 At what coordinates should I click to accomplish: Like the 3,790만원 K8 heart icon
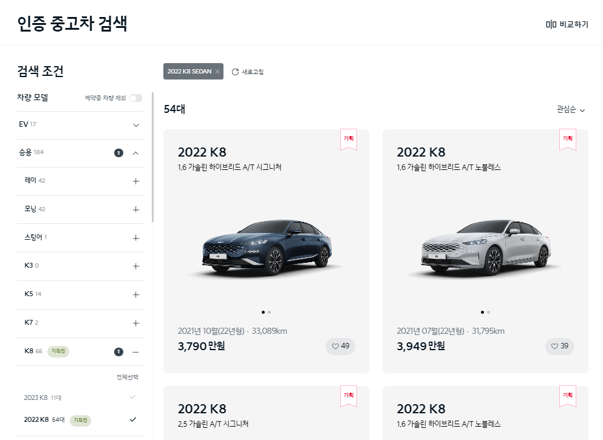(x=335, y=347)
